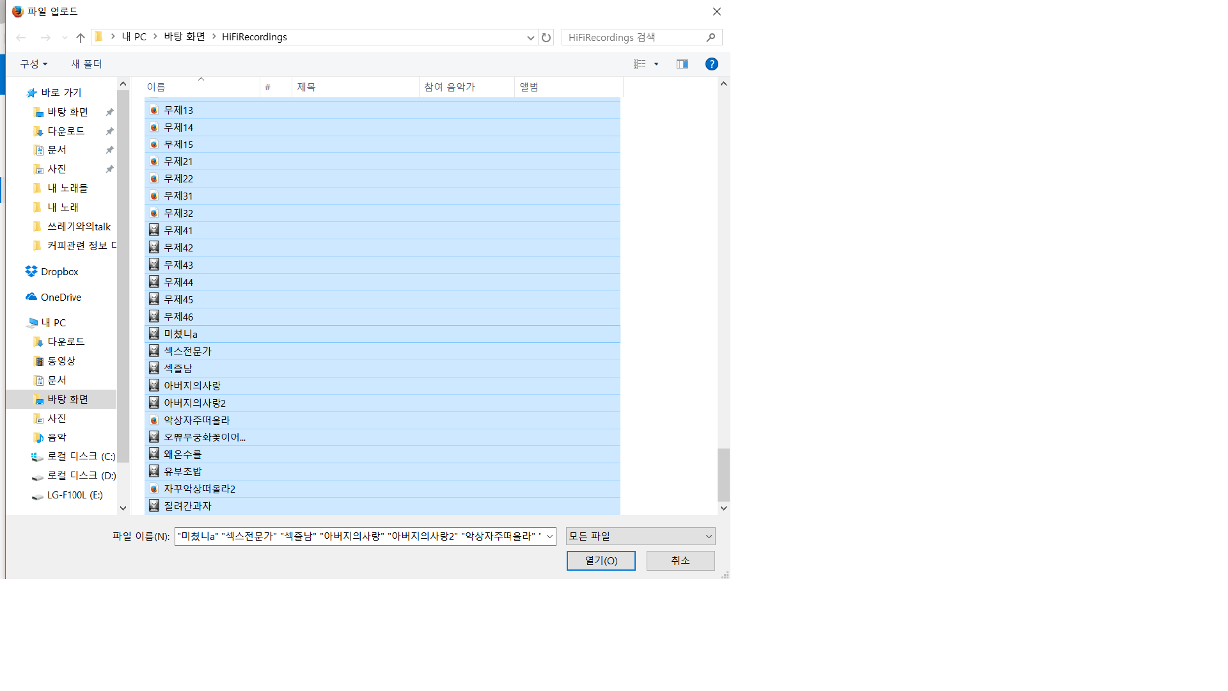
Task: Click the up-one-level arrow icon
Action: click(81, 38)
